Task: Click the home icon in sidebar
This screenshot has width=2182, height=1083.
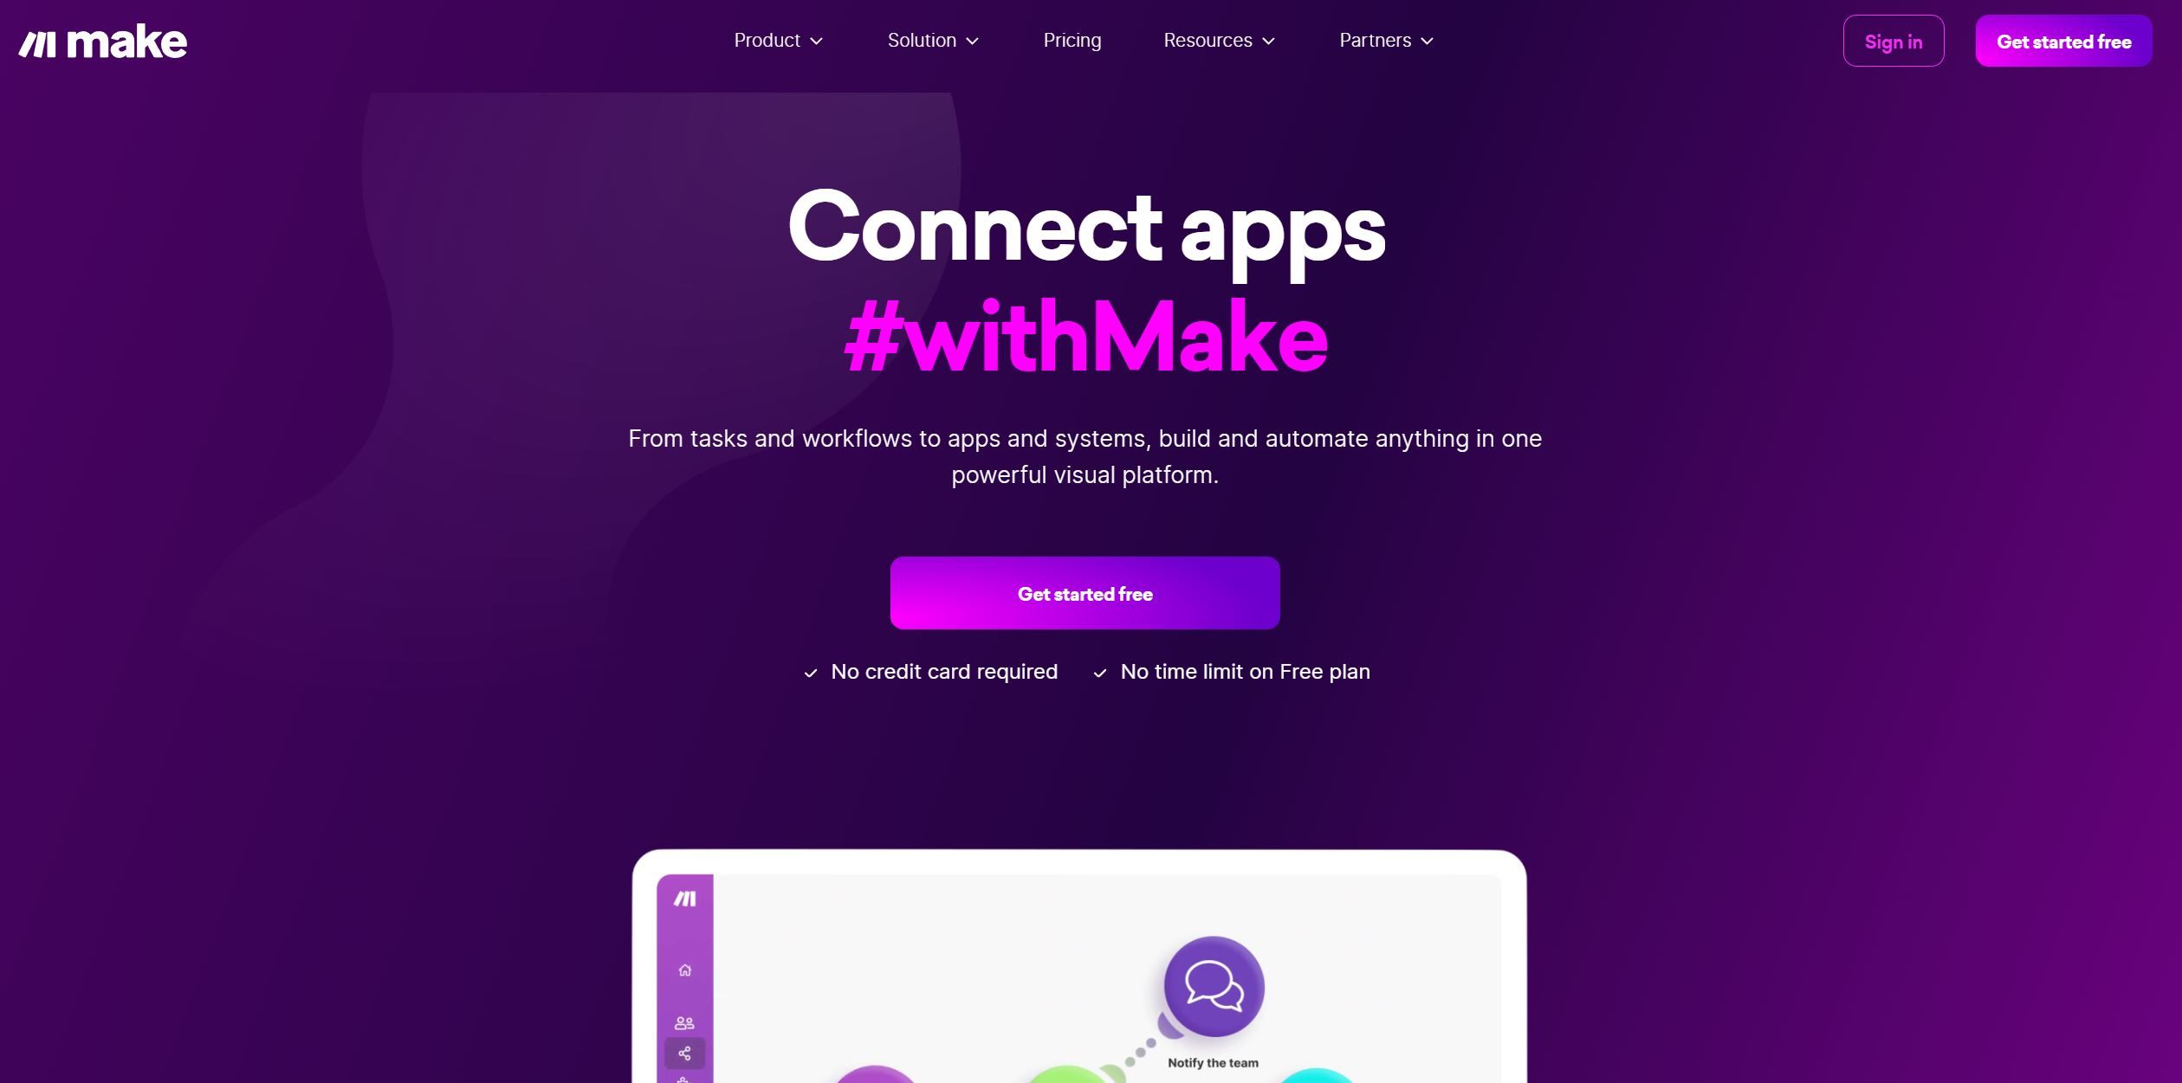Action: 684,969
